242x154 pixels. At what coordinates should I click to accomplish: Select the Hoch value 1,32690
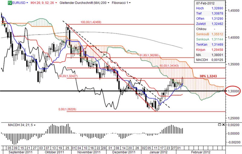coord(217,8)
